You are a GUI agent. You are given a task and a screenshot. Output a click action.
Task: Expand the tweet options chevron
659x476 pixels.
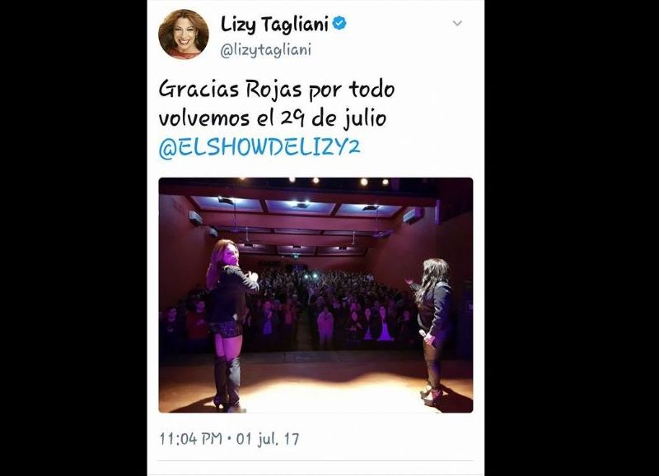tap(457, 24)
